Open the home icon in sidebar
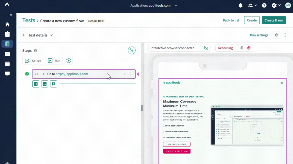Viewport: 293px width, 164px height. pos(7,24)
